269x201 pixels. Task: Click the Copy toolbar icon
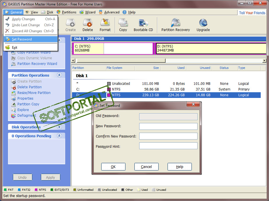pyautogui.click(x=123, y=25)
